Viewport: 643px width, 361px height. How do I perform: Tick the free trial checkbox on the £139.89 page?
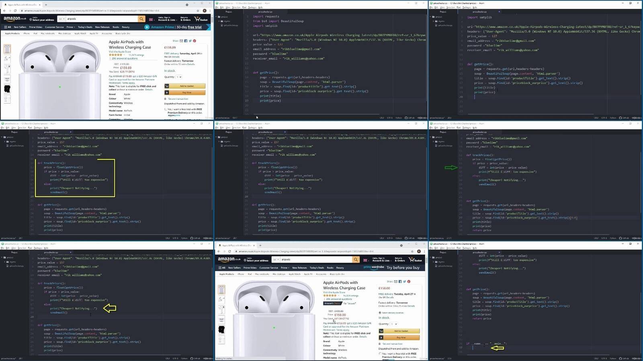pos(166,109)
